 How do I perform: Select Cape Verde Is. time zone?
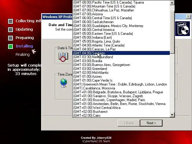pyautogui.click(x=121, y=80)
